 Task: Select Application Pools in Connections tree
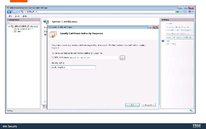point(25,29)
